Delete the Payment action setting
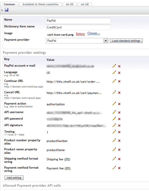Screen dimensions: 149x191 pyautogui.click(x=119, y=104)
